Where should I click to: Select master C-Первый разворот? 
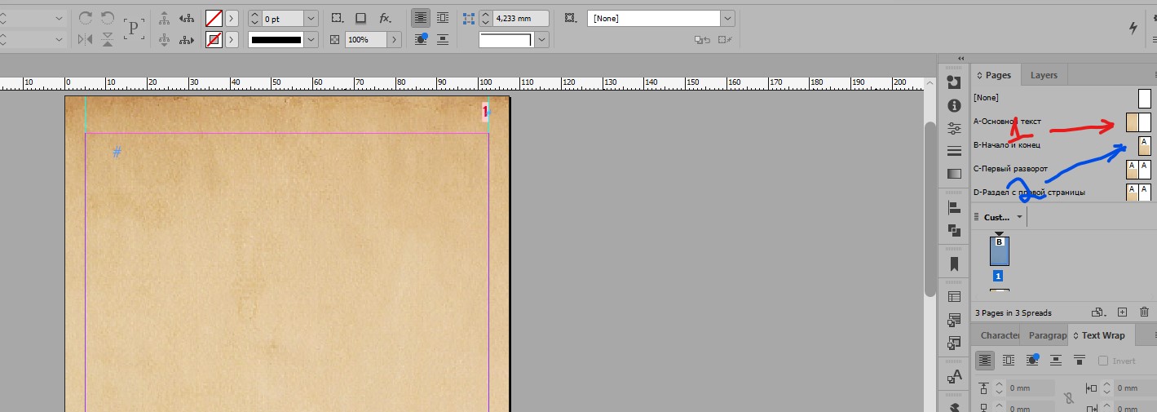[x=1062, y=169]
